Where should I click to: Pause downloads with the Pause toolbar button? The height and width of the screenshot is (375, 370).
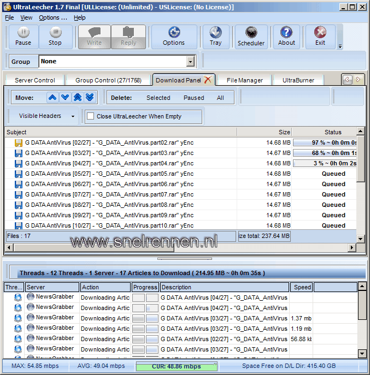[24, 37]
